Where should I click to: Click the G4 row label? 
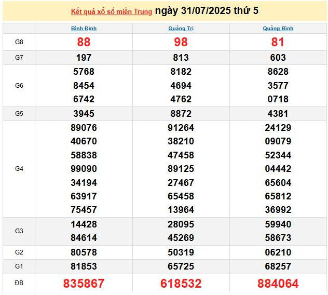tap(19, 169)
